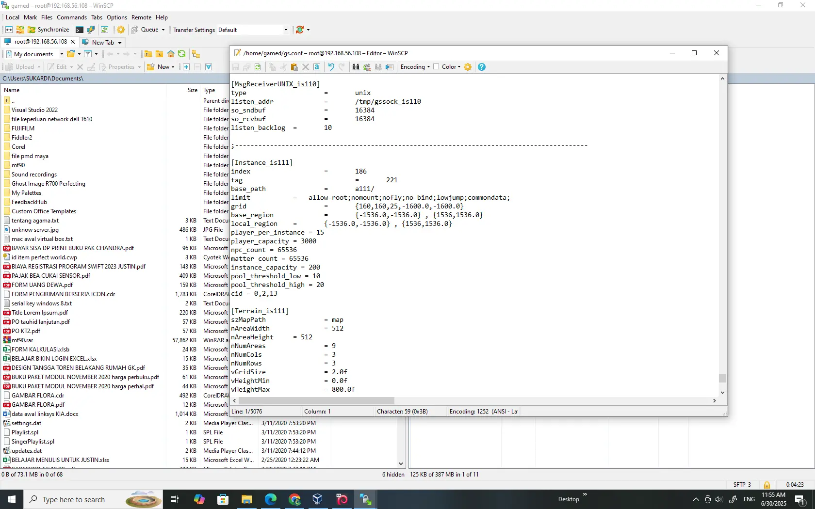Open the terminal console icon
815x509 pixels.
coord(79,30)
